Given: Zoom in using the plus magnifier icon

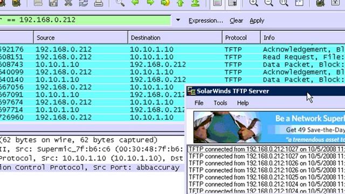Looking at the screenshot, I should point(254,3).
